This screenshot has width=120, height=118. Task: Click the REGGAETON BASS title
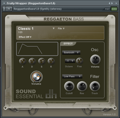click(x=64, y=19)
